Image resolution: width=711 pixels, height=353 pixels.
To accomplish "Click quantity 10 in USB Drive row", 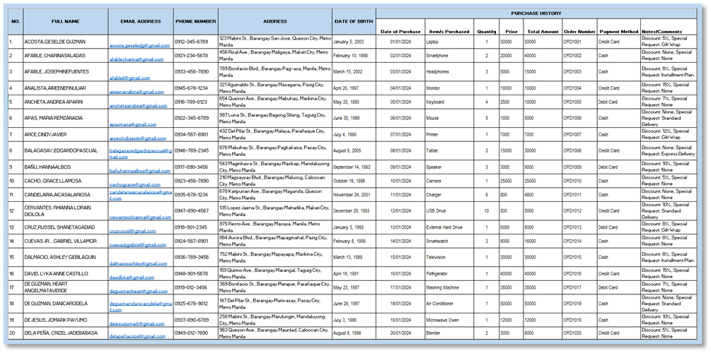I will 487,211.
